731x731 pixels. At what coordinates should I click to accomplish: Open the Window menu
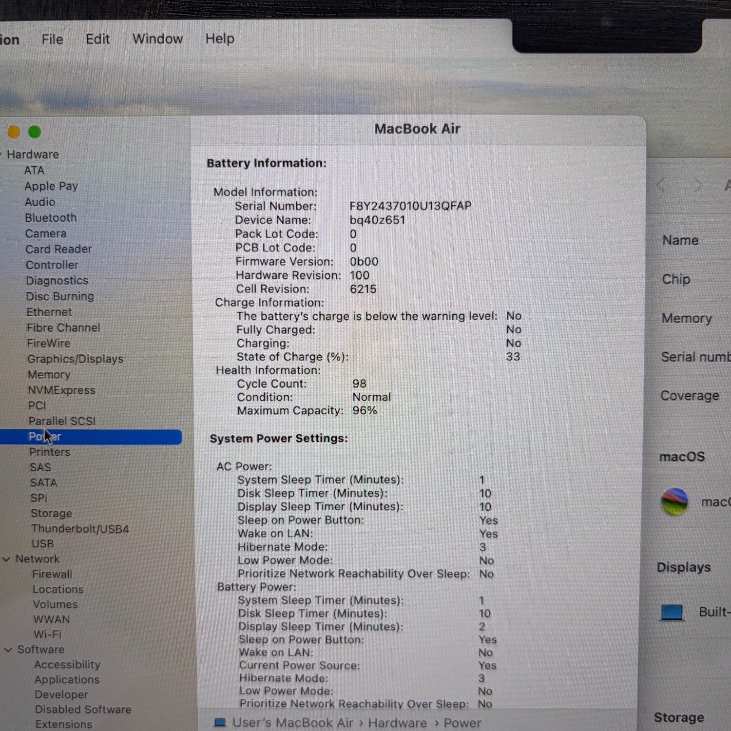157,38
